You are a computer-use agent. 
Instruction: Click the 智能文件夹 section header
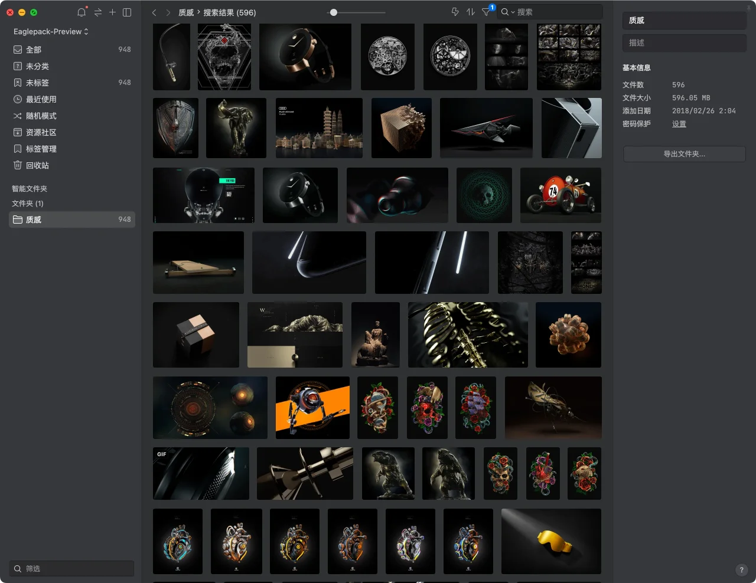pos(30,189)
